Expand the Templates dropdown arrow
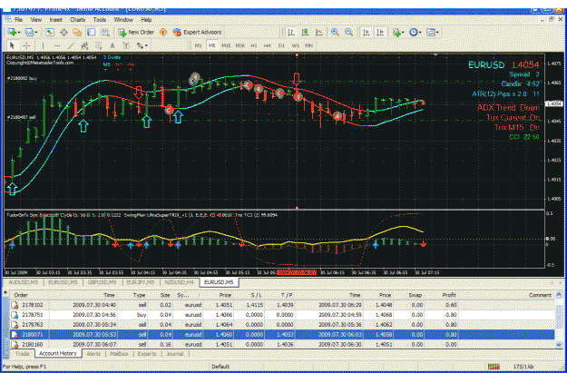The width and height of the screenshot is (567, 373). [x=437, y=33]
